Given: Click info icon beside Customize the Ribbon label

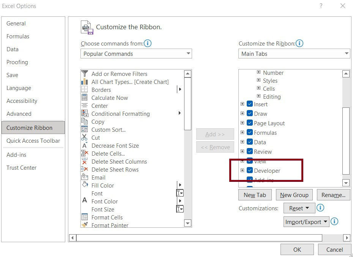Looking at the screenshot, I should coord(299,43).
